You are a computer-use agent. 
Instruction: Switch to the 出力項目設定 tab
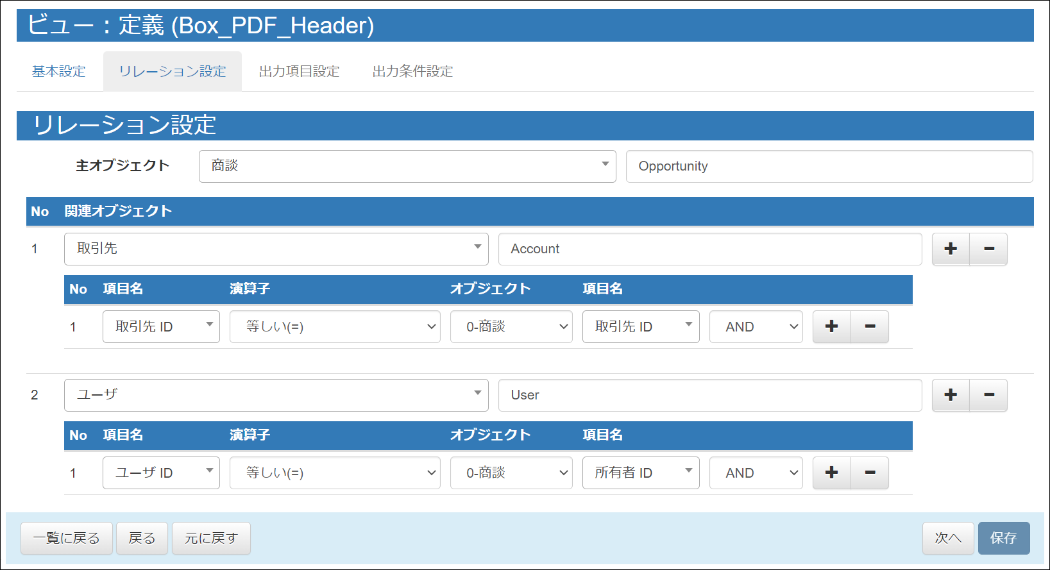coord(299,71)
